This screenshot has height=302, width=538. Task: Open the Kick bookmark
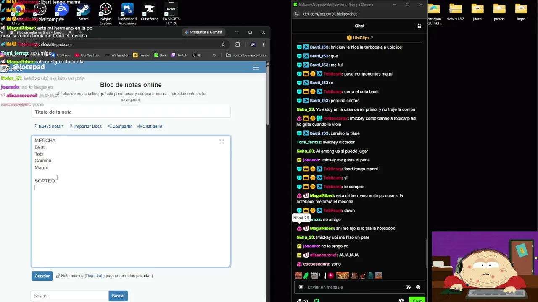pos(160,55)
